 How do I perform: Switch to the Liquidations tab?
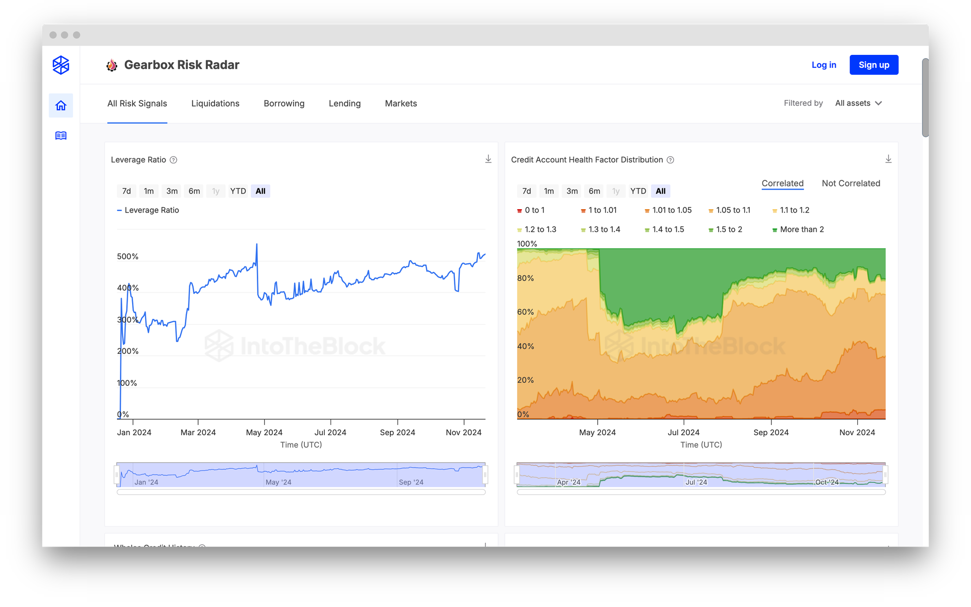coord(215,103)
